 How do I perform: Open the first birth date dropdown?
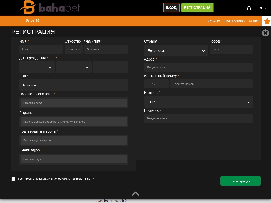[x=37, y=67]
